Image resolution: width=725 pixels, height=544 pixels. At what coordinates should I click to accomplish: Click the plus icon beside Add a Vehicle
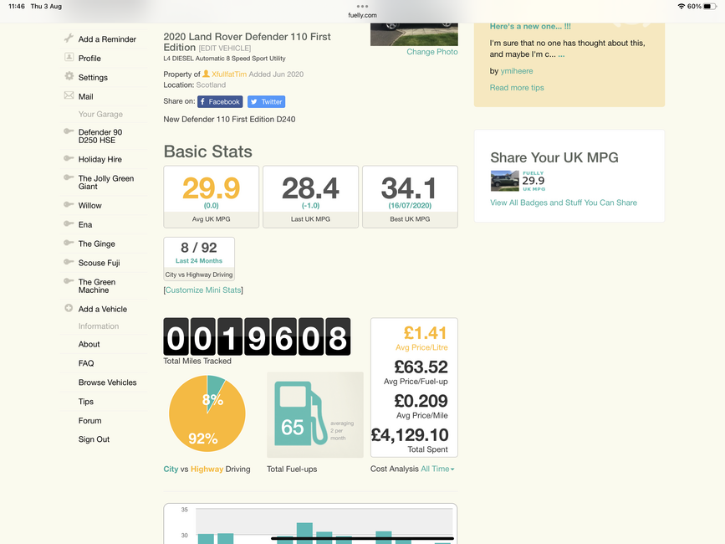coord(69,308)
